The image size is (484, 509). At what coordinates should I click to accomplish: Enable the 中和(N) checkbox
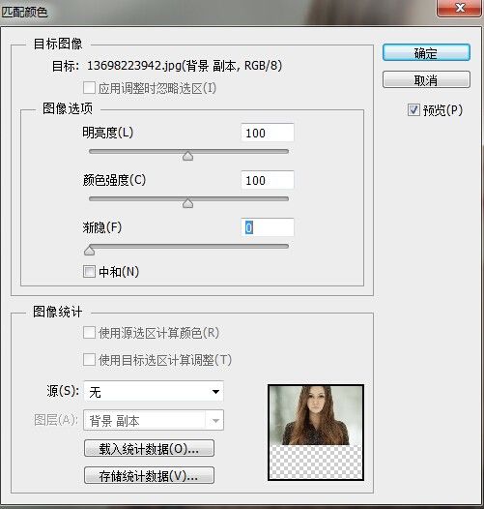[89, 271]
